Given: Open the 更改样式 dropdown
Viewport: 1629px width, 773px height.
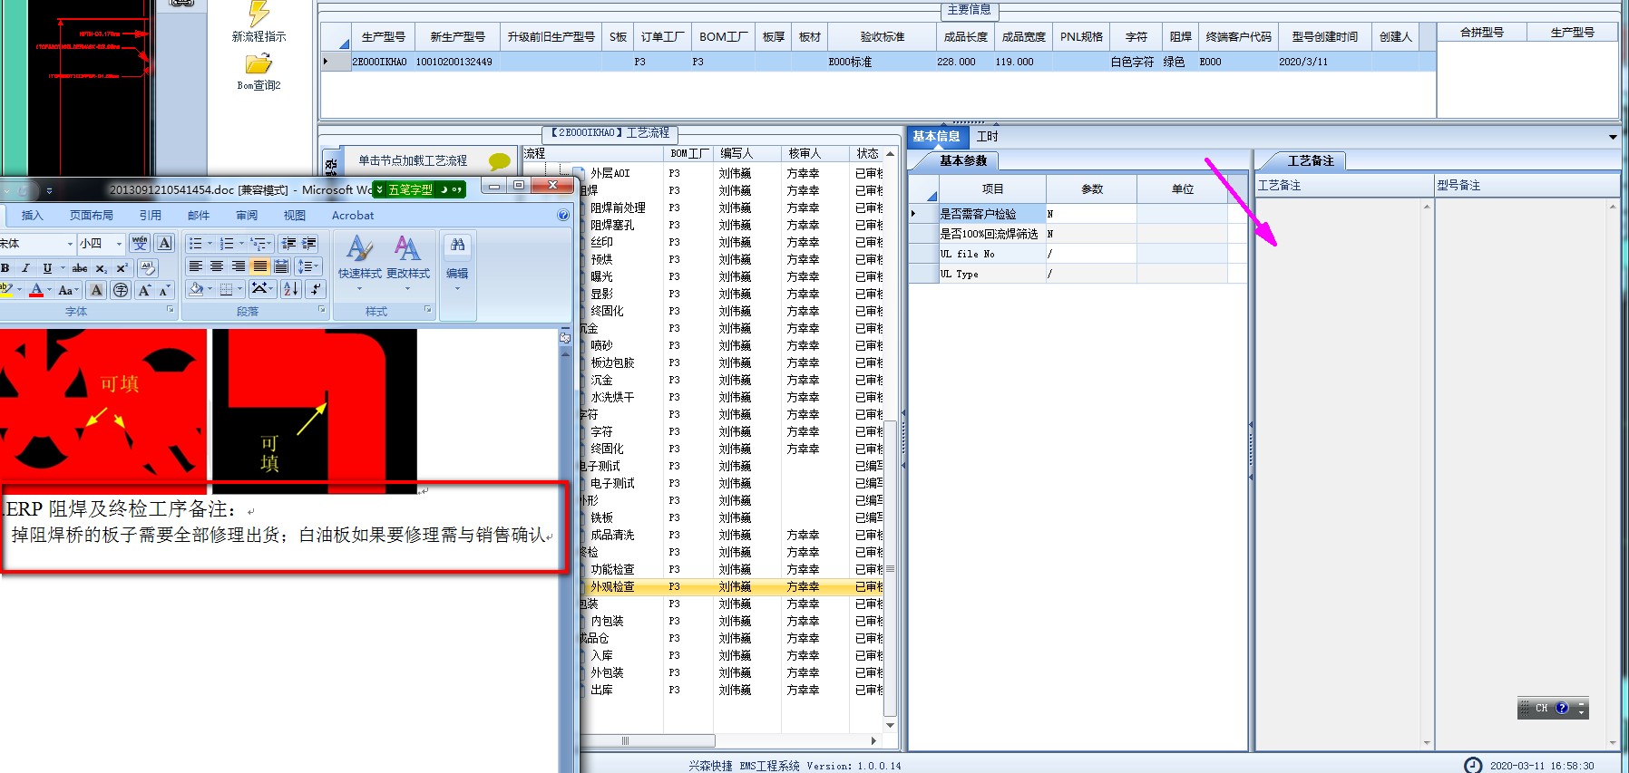Looking at the screenshot, I should point(407,263).
